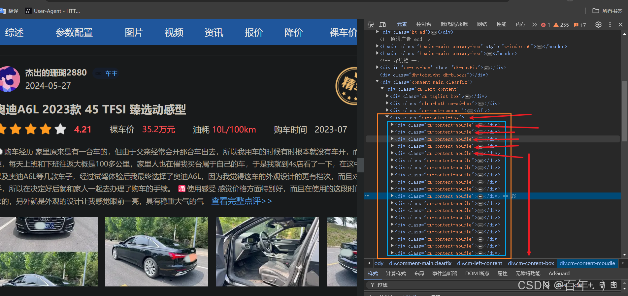Click the 查看完整点评>> link
The height and width of the screenshot is (296, 628).
pos(242,201)
